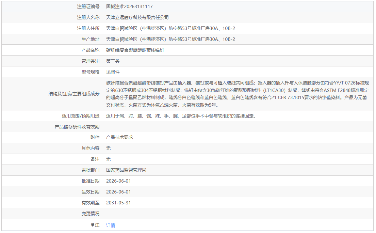Click the 批准日期 value 2026-06-01
Viewport: 376px width, 233px height.
point(118,181)
